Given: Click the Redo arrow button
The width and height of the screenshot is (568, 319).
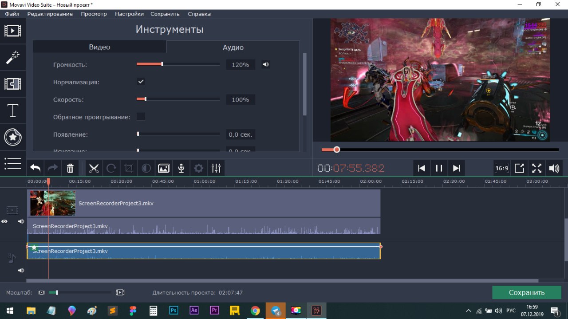Looking at the screenshot, I should [53, 168].
